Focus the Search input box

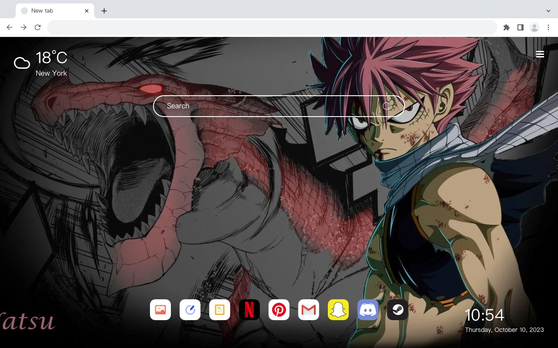click(279, 106)
